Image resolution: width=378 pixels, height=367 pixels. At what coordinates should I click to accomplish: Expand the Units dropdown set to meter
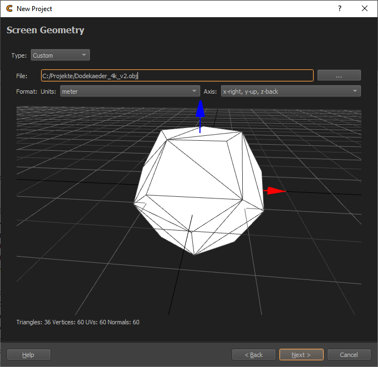(130, 91)
